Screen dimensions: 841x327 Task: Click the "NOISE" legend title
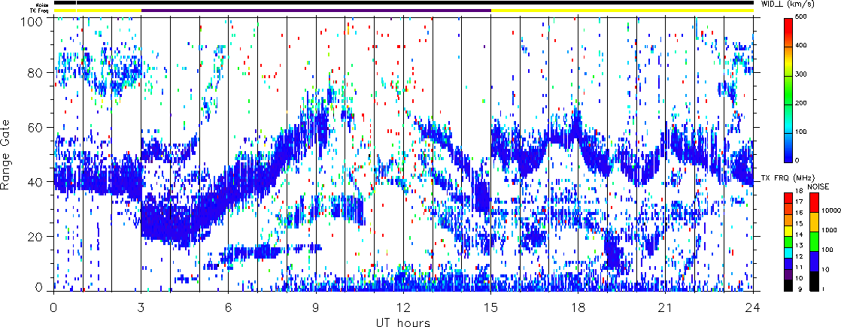pyautogui.click(x=818, y=186)
